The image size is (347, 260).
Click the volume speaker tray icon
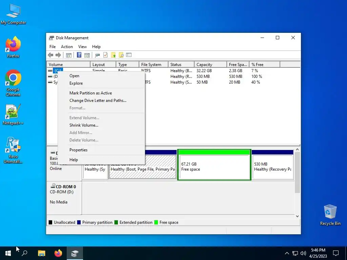303,253
